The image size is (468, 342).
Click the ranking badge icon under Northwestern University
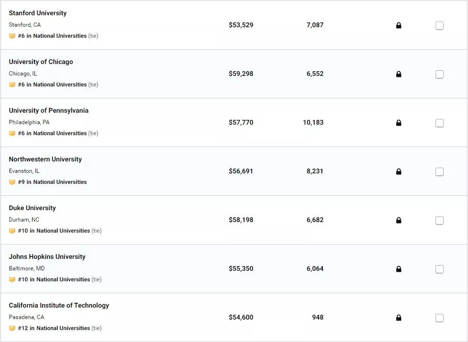[12, 182]
